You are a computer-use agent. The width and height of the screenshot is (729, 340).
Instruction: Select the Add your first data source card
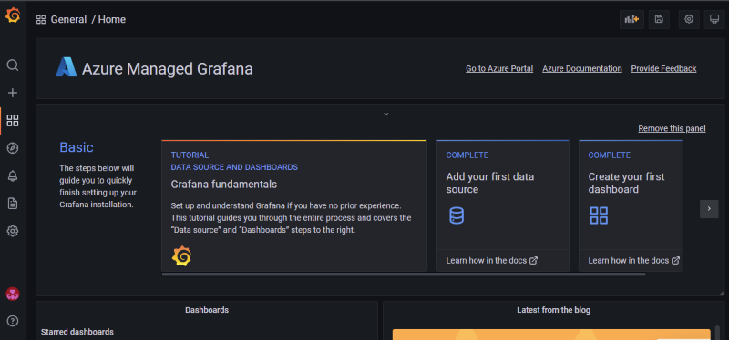point(503,205)
